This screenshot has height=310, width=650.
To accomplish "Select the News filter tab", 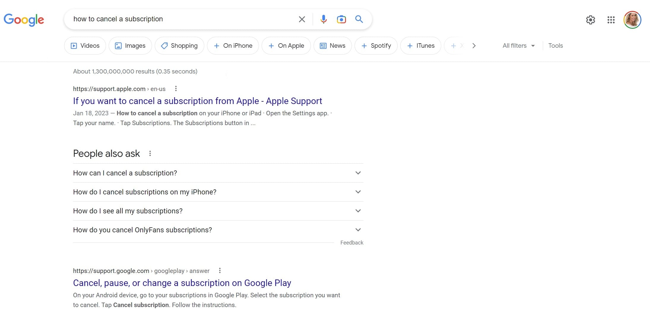I will pos(333,46).
